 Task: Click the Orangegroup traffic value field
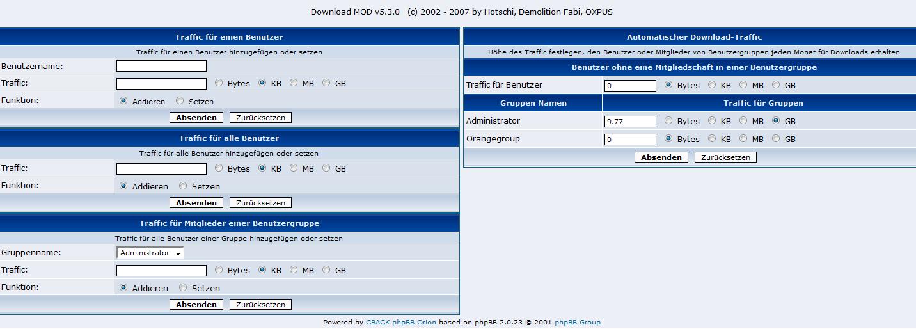630,140
